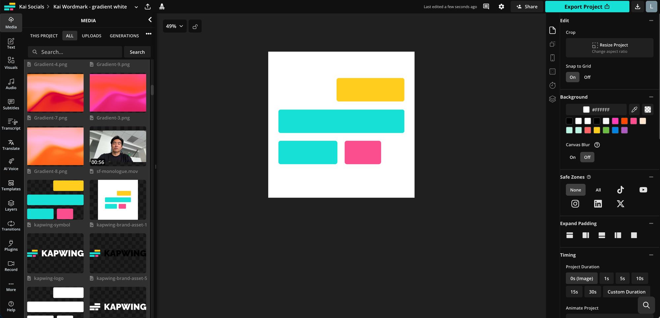This screenshot has width=660, height=318.
Task: Turn Snap to Grid On
Action: click(x=573, y=77)
